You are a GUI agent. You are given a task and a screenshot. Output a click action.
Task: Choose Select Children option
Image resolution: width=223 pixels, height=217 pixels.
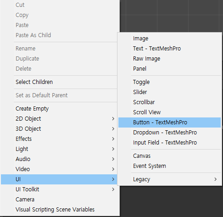[x=59, y=82]
